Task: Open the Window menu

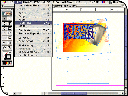Action: pyautogui.click(x=67, y=2)
